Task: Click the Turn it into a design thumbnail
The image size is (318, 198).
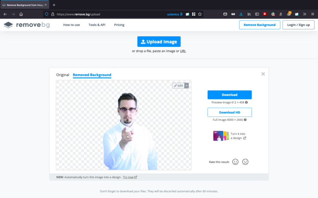Action: [220, 136]
